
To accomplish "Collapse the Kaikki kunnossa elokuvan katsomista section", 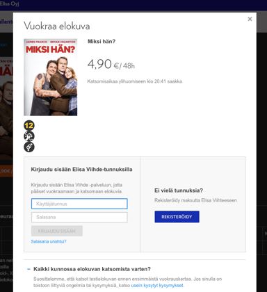I will click(29, 269).
